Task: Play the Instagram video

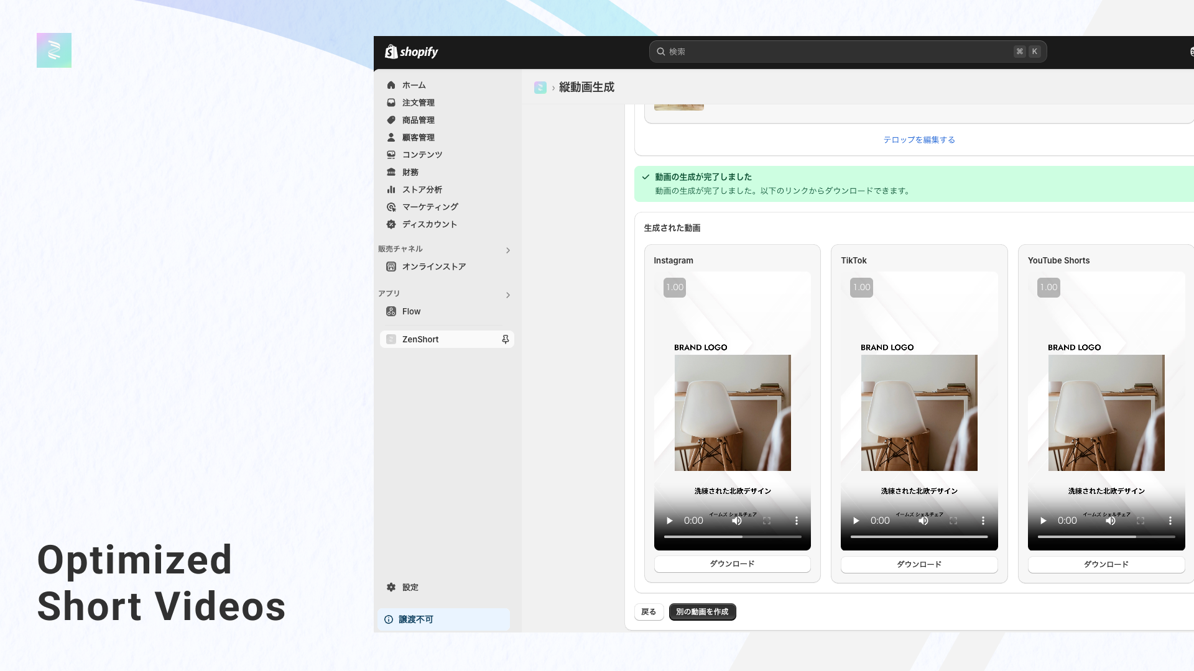Action: (670, 521)
